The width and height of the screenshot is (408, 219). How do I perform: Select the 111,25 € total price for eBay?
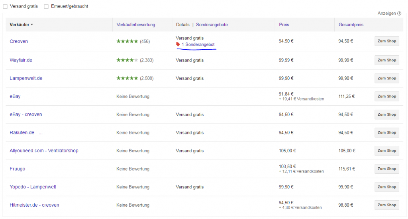(346, 96)
